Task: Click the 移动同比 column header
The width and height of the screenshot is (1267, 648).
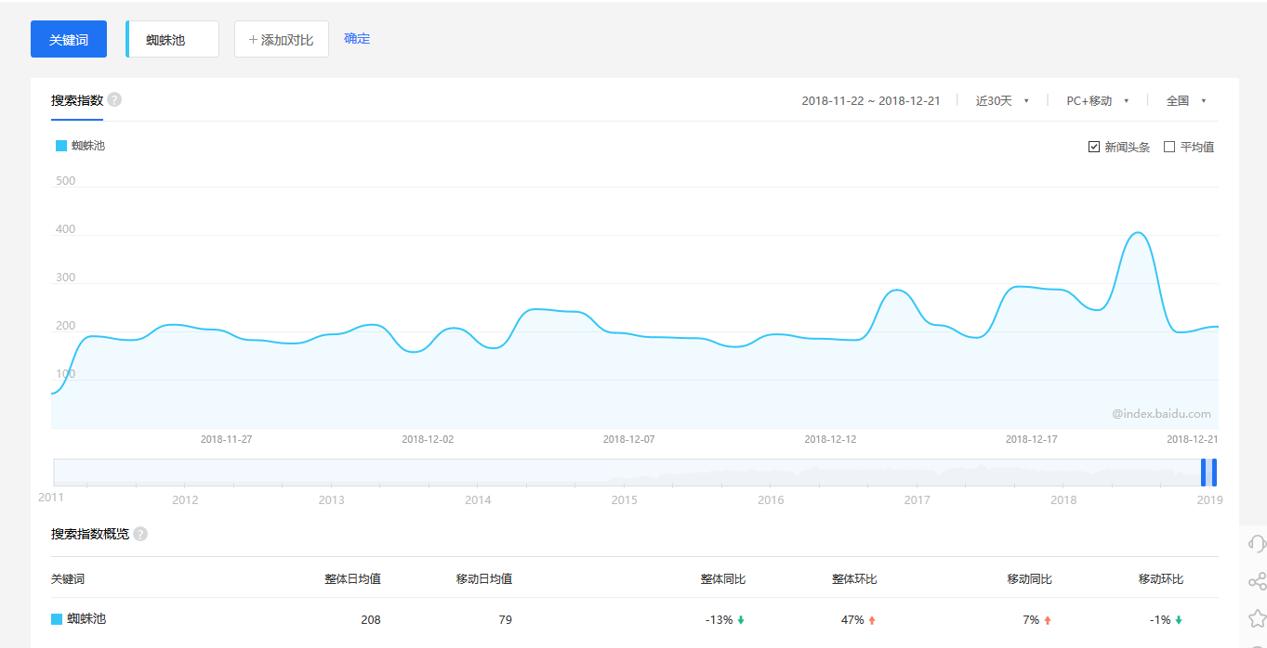Action: click(1030, 579)
